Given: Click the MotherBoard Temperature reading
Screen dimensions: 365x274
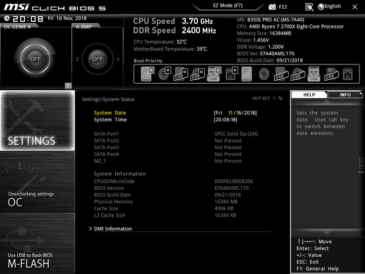Looking at the screenshot, I should (170, 49).
